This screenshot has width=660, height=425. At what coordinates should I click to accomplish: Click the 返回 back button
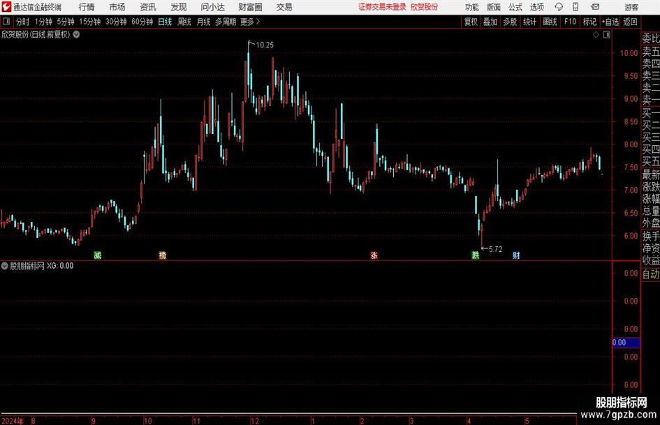coord(630,22)
